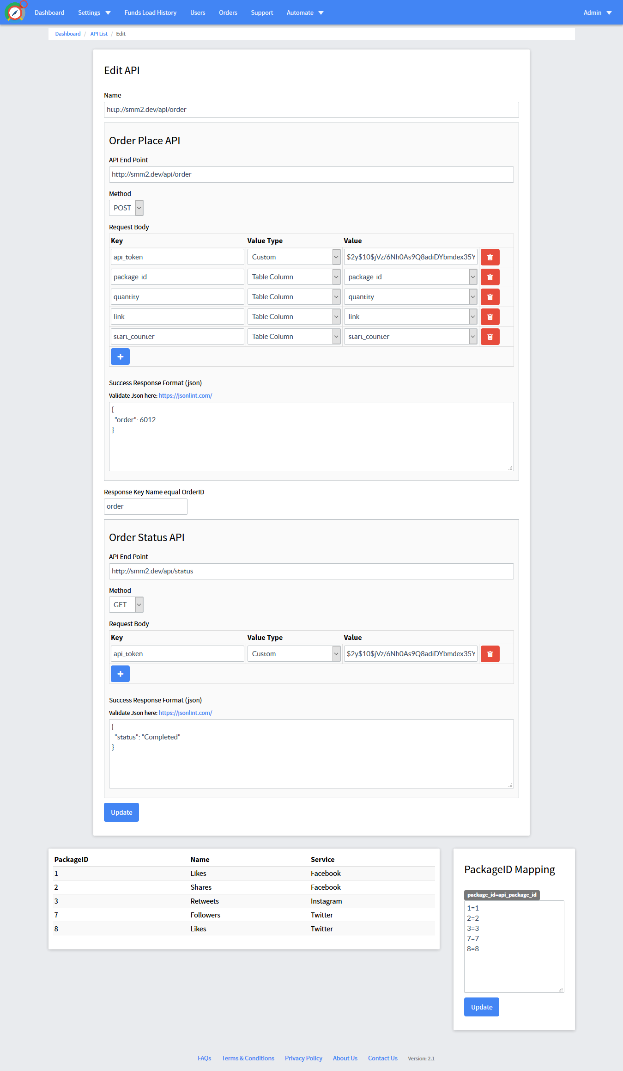Image resolution: width=623 pixels, height=1071 pixels.
Task: Expand the Settings menu
Action: pos(94,12)
